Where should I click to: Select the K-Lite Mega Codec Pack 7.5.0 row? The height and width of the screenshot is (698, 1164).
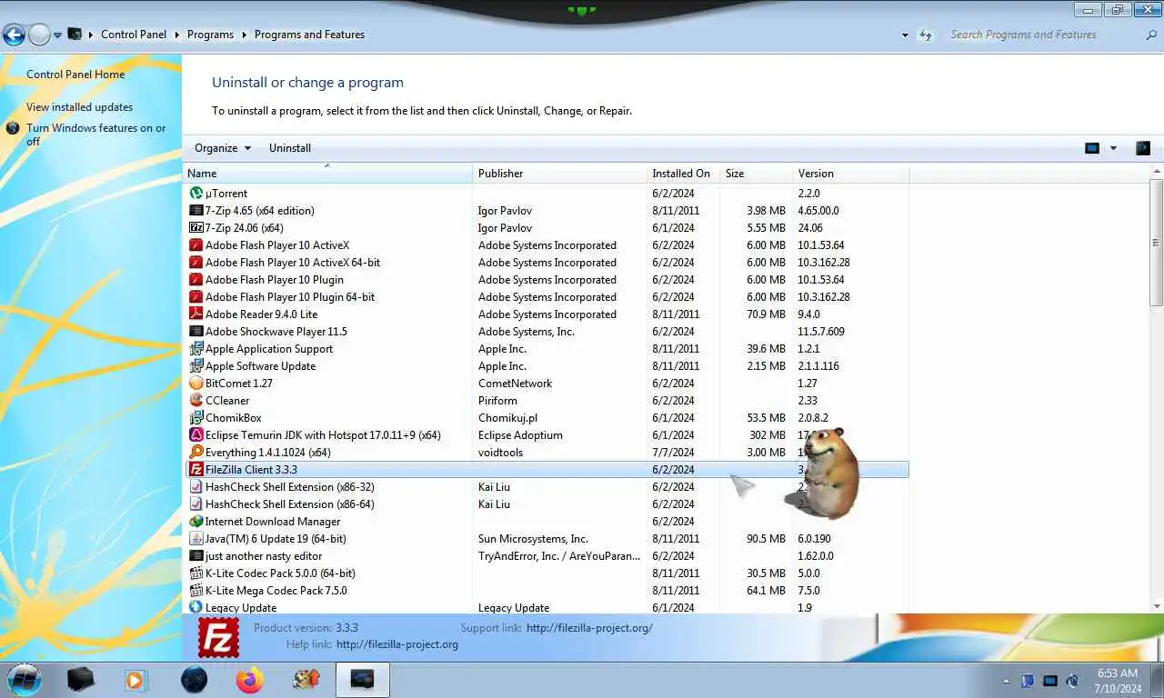[x=546, y=590]
